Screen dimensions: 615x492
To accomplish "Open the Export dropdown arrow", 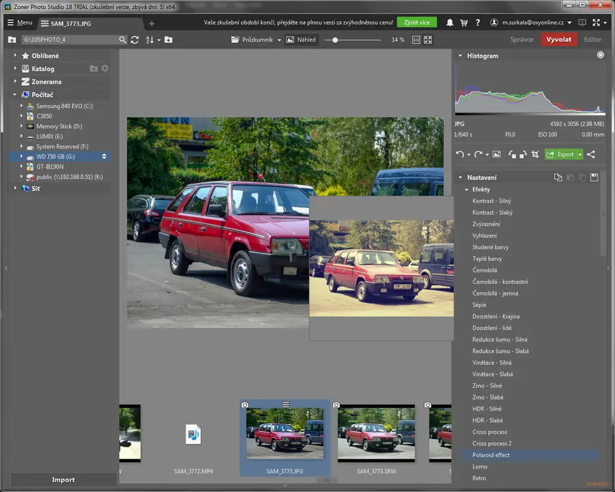I will pyautogui.click(x=580, y=154).
